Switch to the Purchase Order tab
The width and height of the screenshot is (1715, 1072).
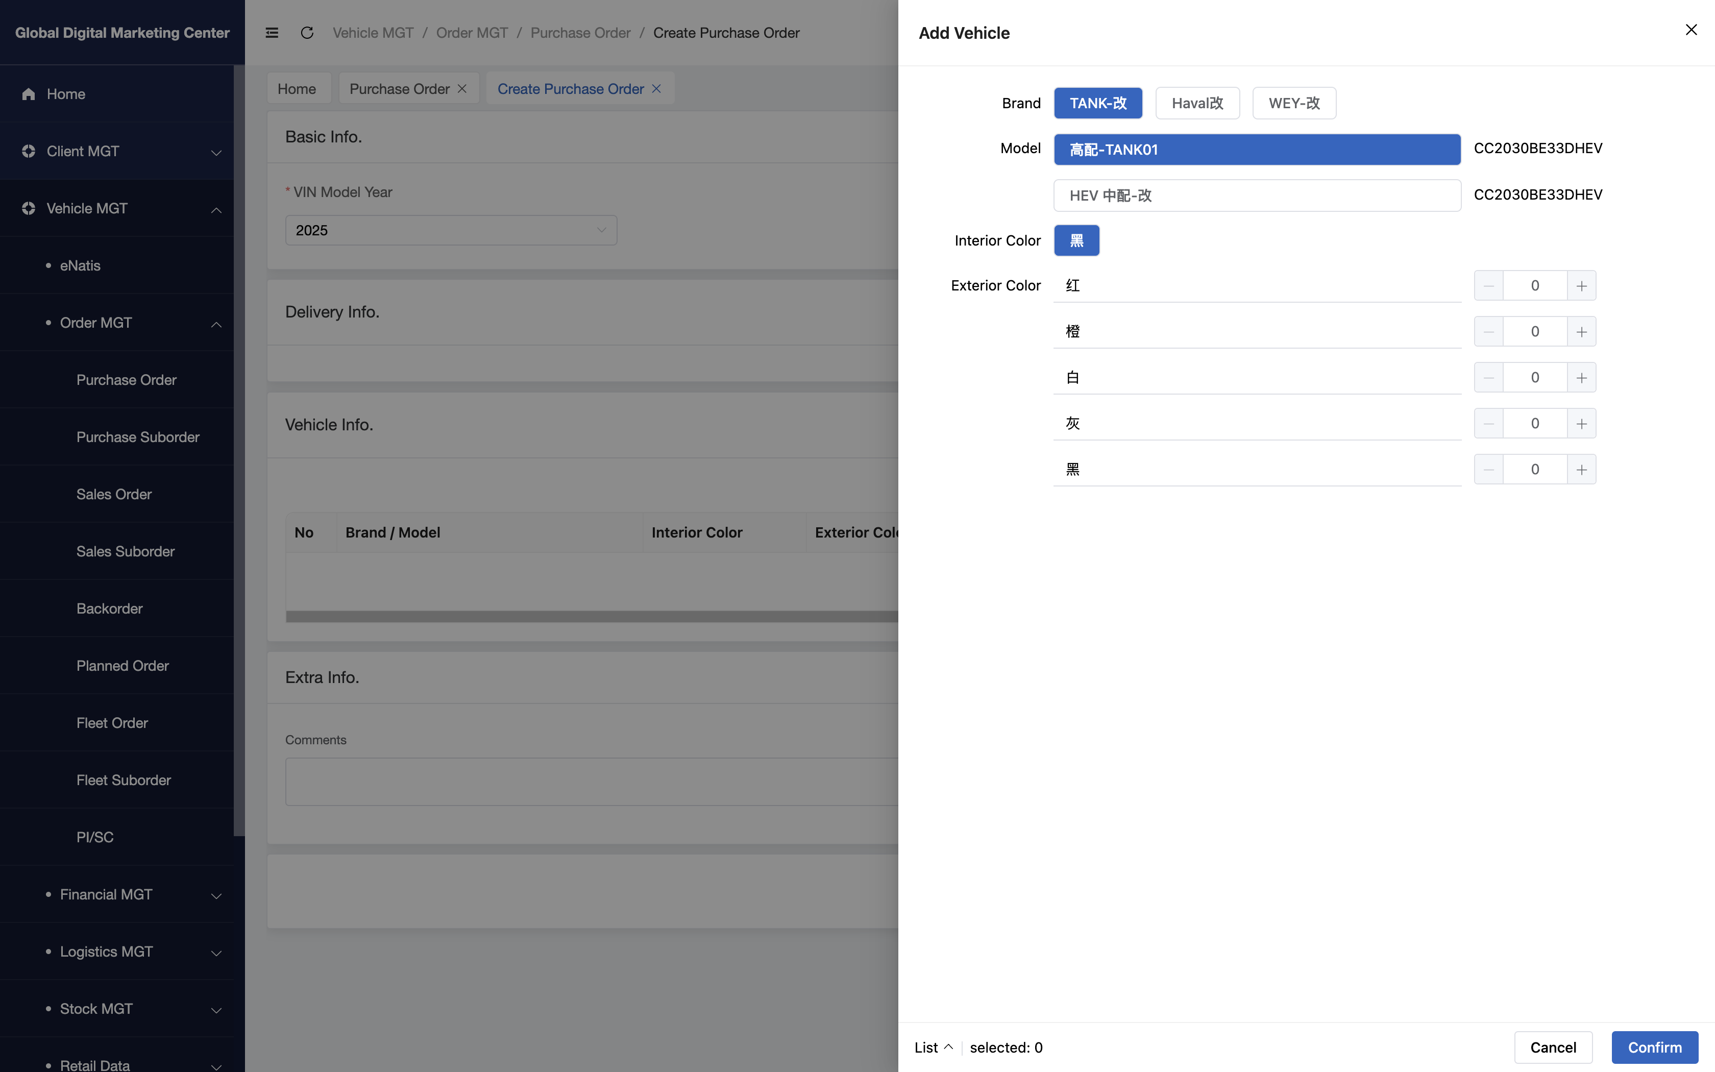coord(399,89)
